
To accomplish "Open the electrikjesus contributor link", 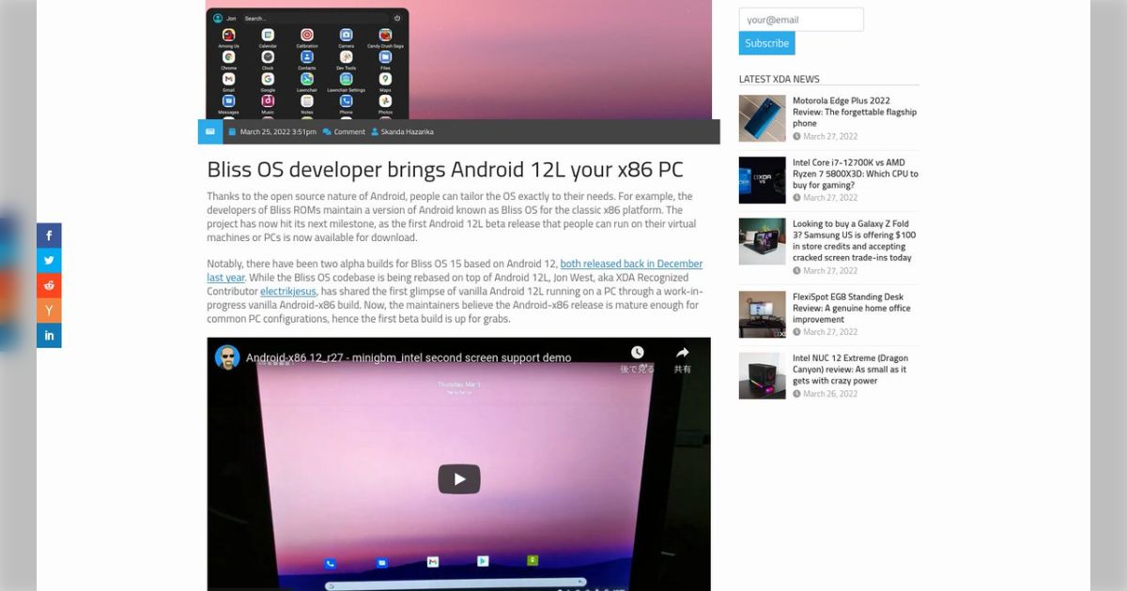I will click(287, 291).
